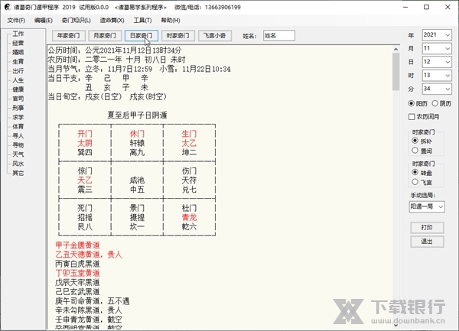Select 体育 in the left tree
Image resolution: width=459 pixels, height=331 pixels.
[18, 127]
